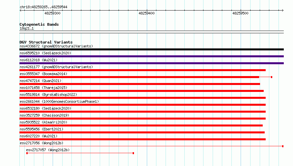Click the end marker of esv2717056 line
This screenshot has height=166, width=293.
[x=283, y=146]
